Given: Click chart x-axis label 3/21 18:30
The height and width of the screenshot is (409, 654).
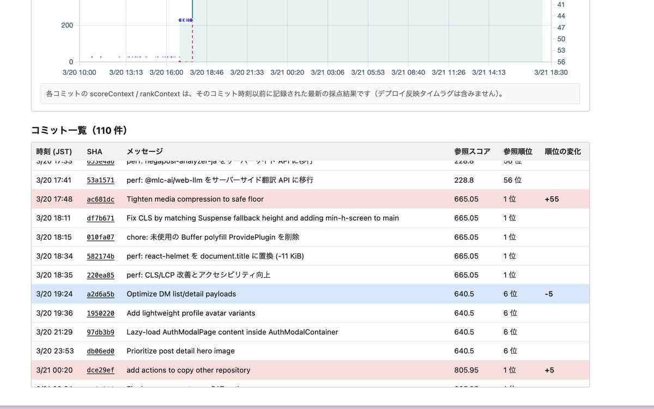Looking at the screenshot, I should 550,72.
